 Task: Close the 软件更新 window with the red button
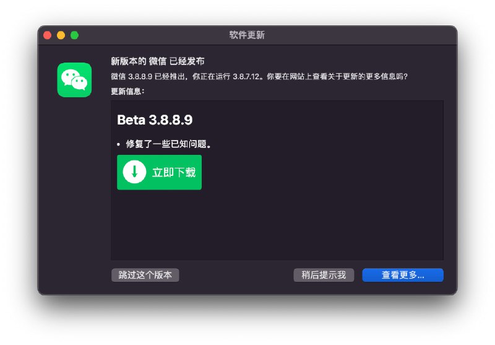tap(48, 35)
